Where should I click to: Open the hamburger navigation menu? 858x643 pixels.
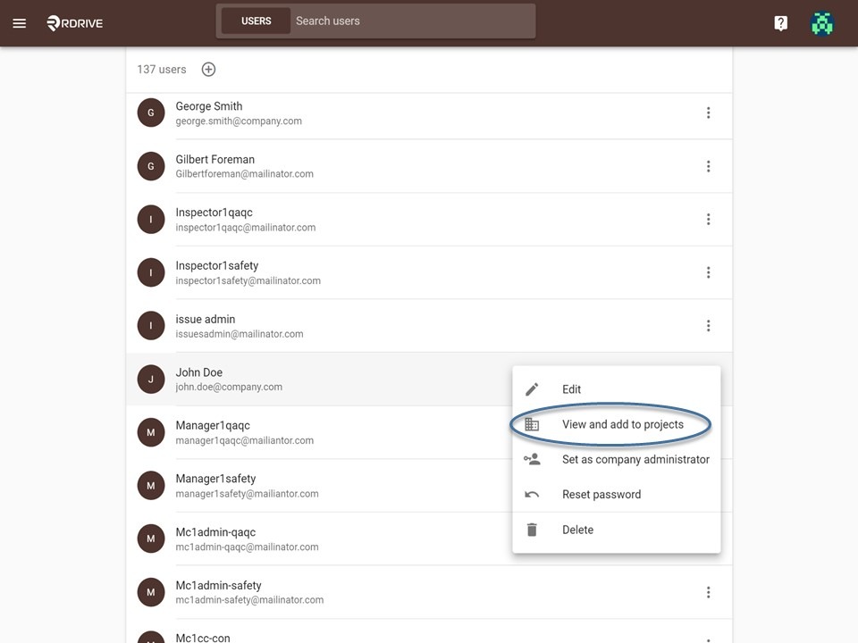[x=19, y=23]
